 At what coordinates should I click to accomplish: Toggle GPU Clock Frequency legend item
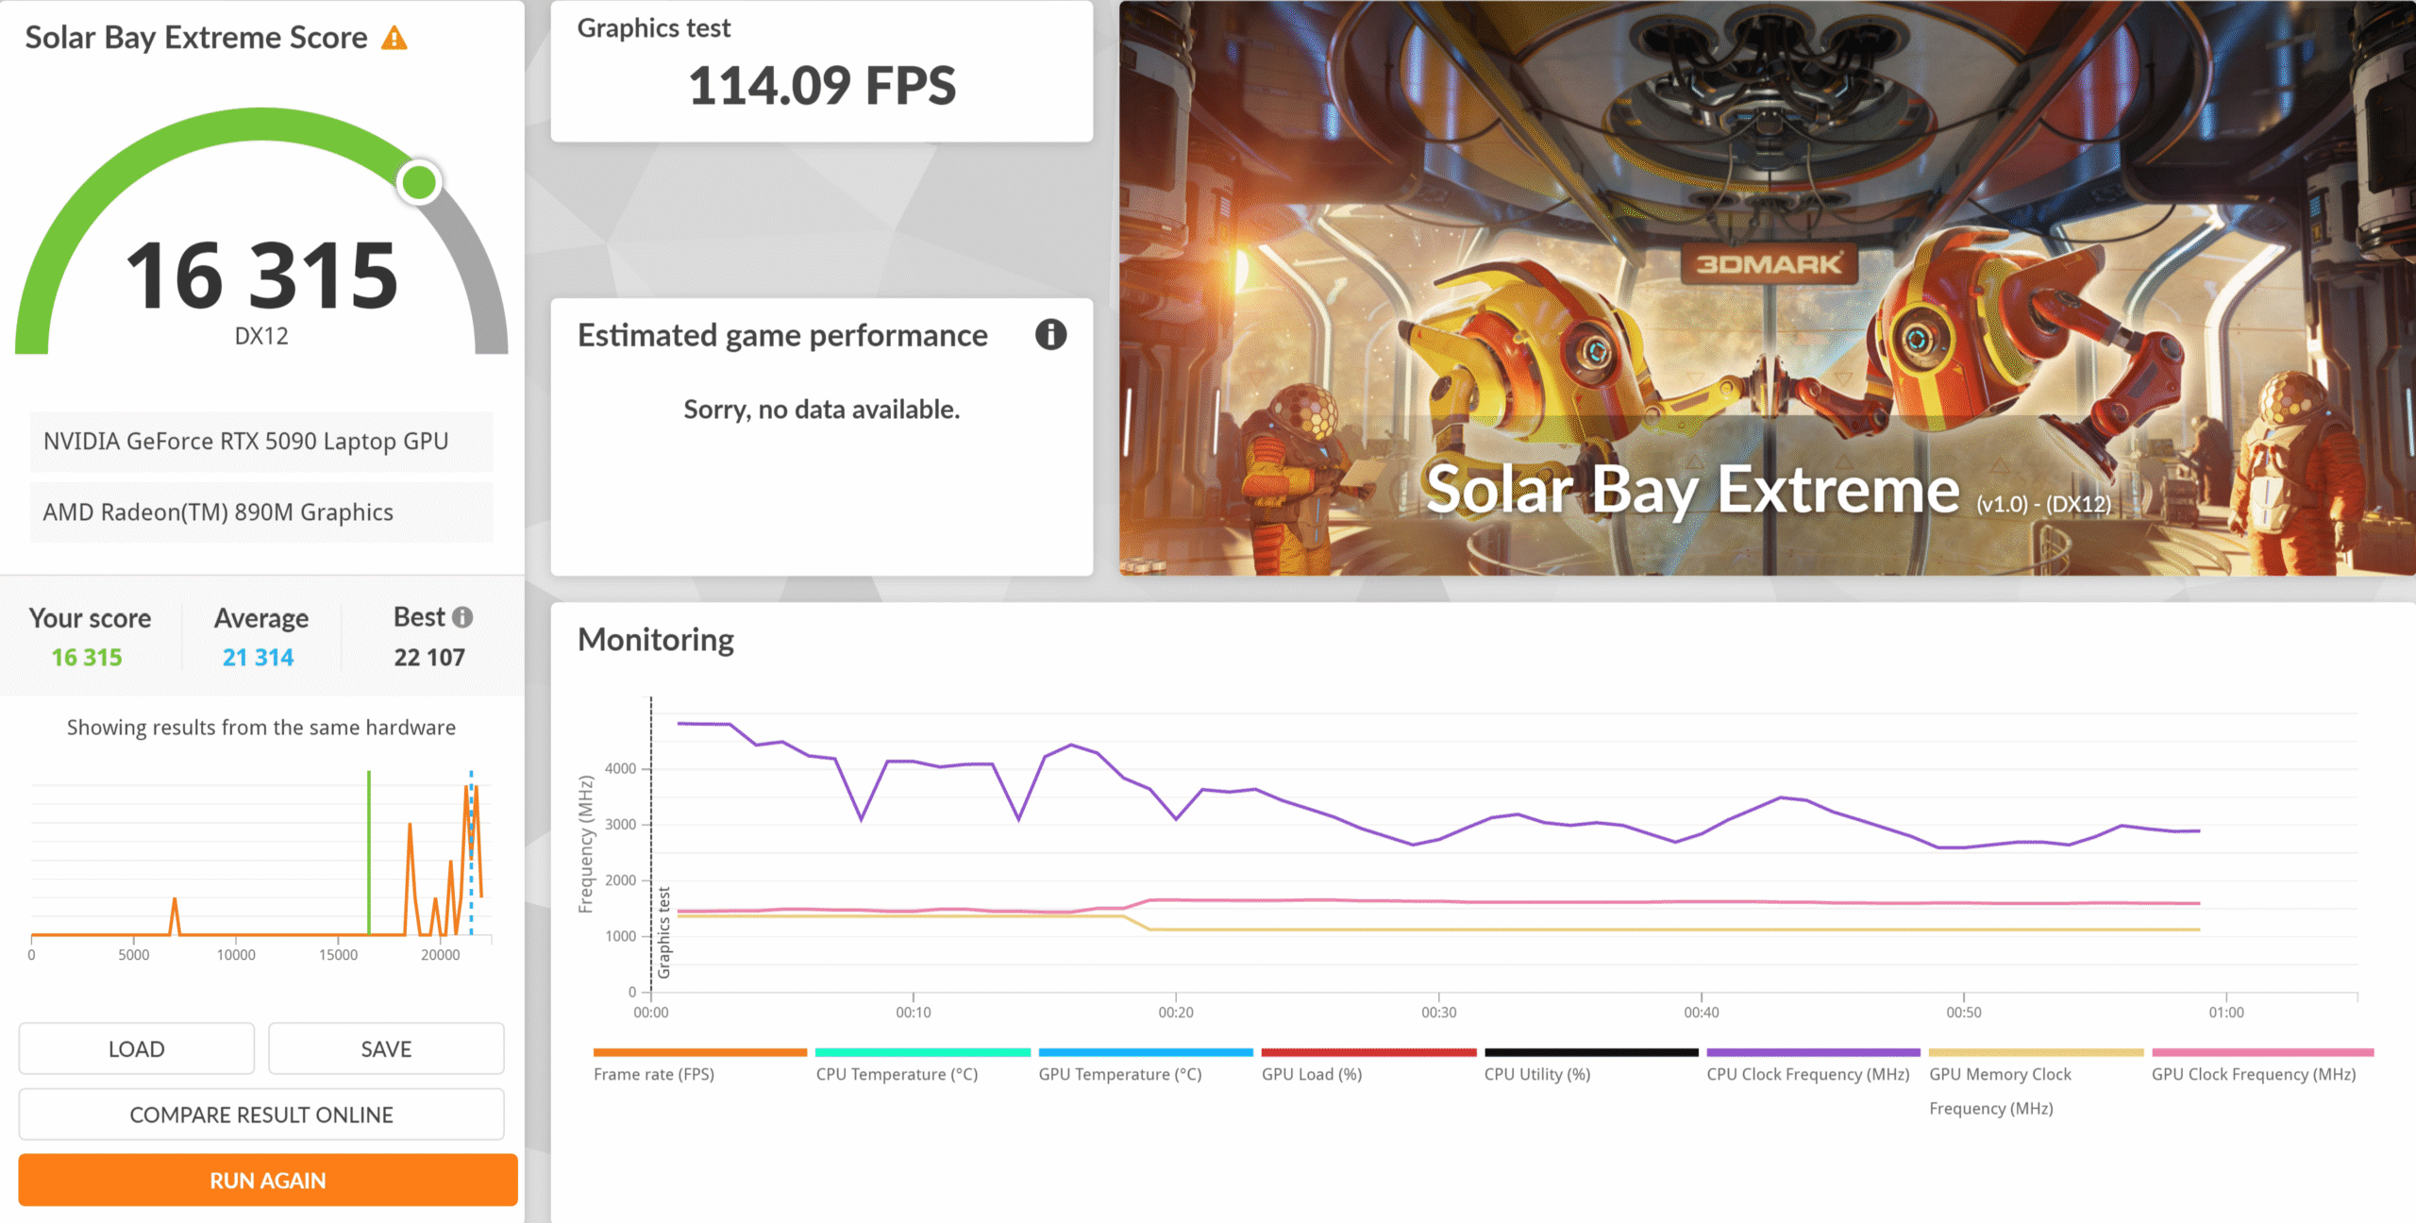pos(2254,1074)
